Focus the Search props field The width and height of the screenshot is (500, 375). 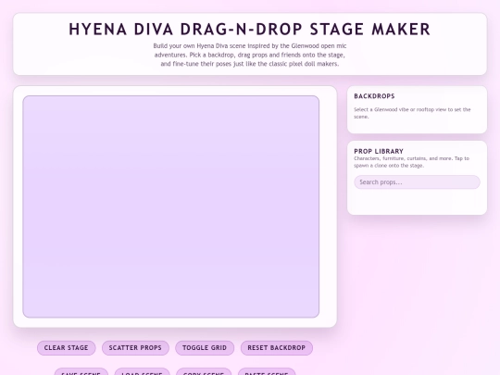417,182
